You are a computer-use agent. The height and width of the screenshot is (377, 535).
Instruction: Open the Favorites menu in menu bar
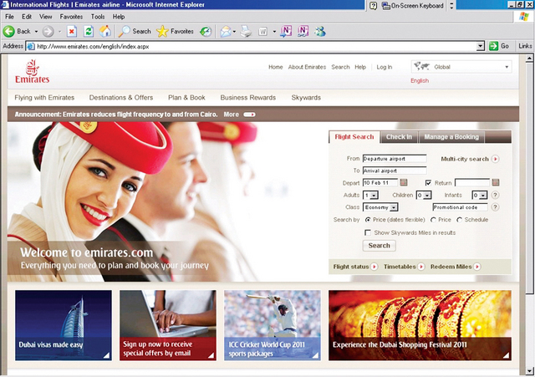(71, 17)
